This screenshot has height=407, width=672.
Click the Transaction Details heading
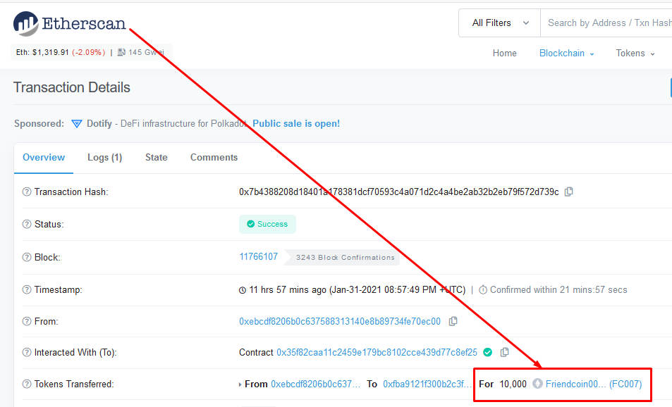pyautogui.click(x=71, y=87)
